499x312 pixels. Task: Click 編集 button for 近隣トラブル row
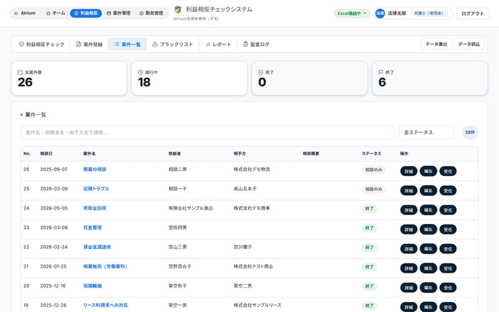[429, 191]
